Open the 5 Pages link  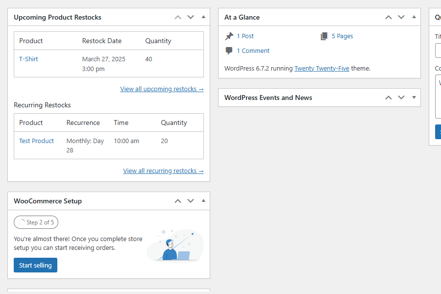[x=343, y=36]
